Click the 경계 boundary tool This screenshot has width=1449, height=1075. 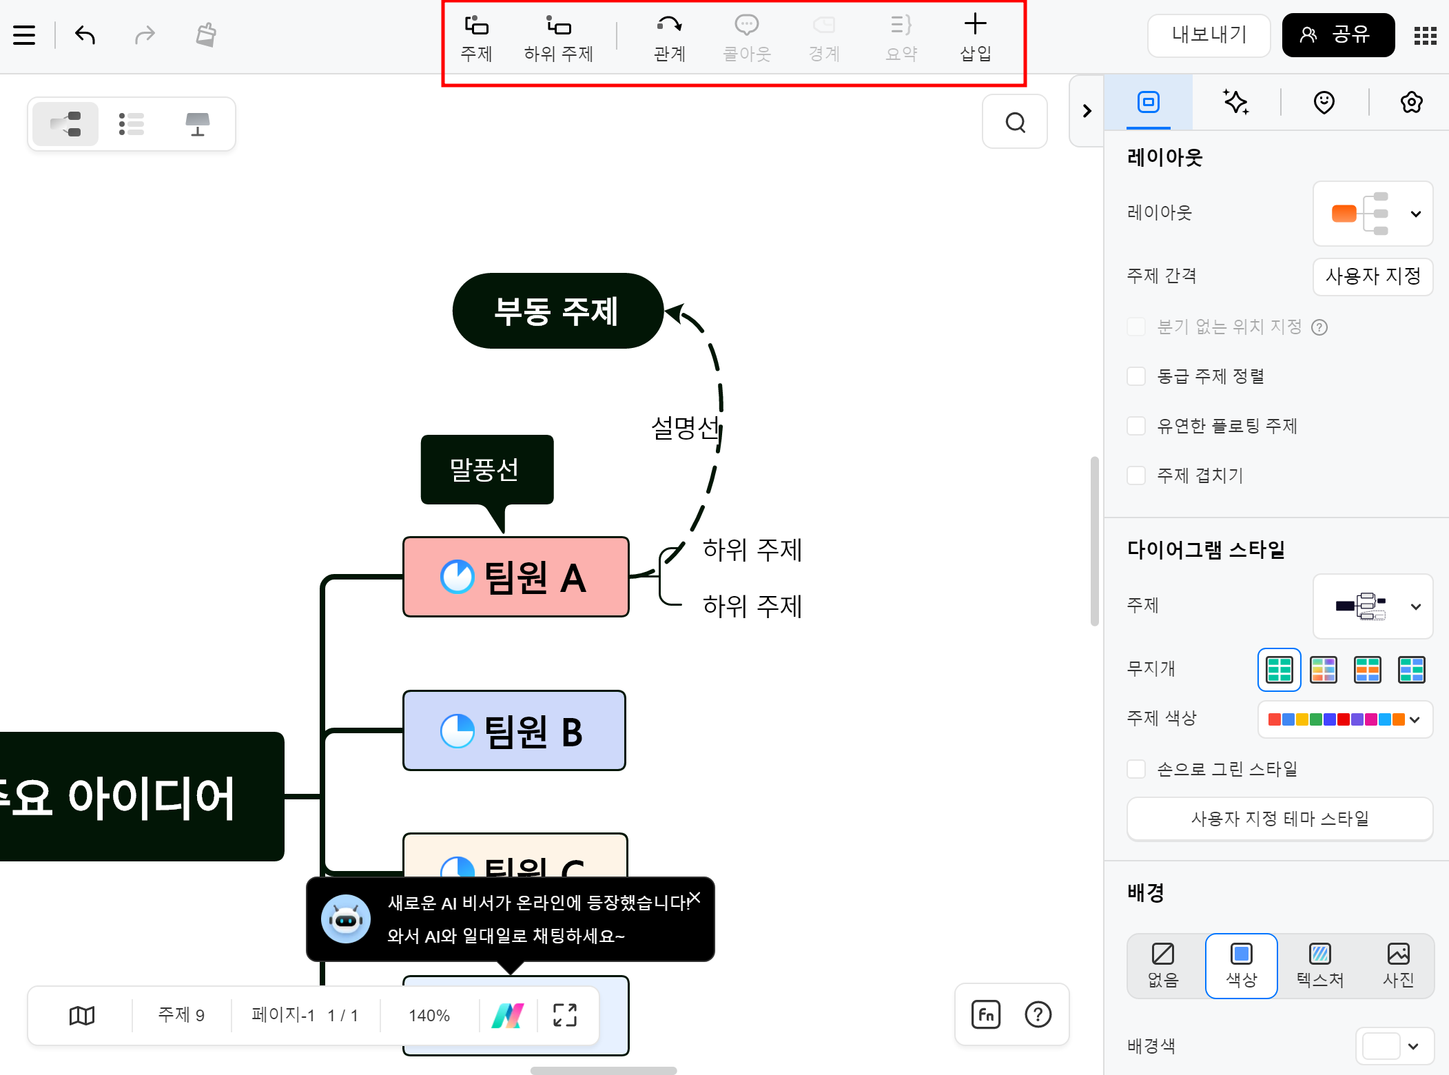[824, 39]
